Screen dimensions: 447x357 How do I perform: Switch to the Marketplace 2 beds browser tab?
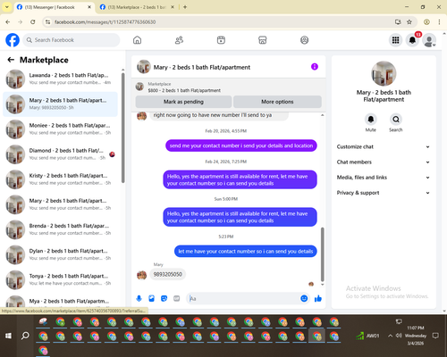(137, 7)
